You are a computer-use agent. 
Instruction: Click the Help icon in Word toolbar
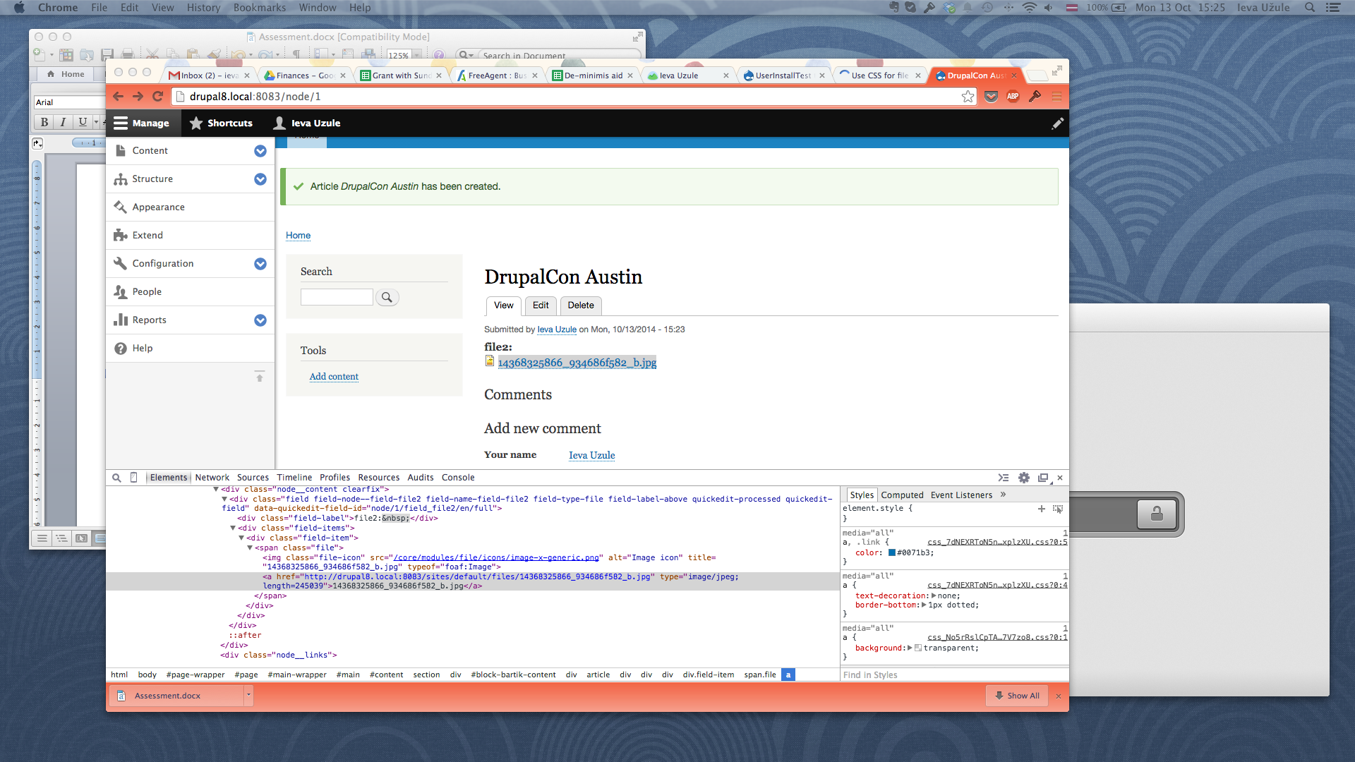click(439, 54)
